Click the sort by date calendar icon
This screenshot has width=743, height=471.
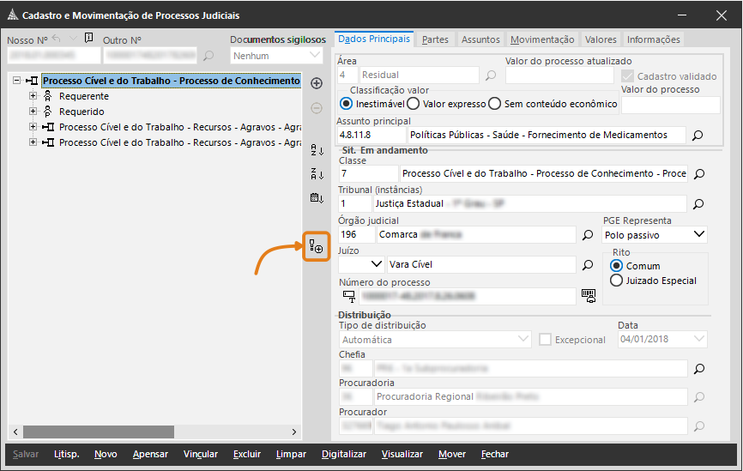pyautogui.click(x=316, y=198)
